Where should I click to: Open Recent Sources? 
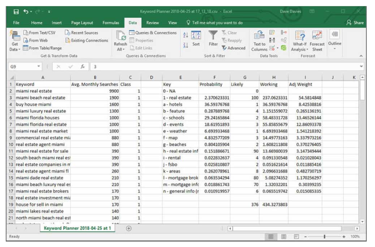[82, 33]
